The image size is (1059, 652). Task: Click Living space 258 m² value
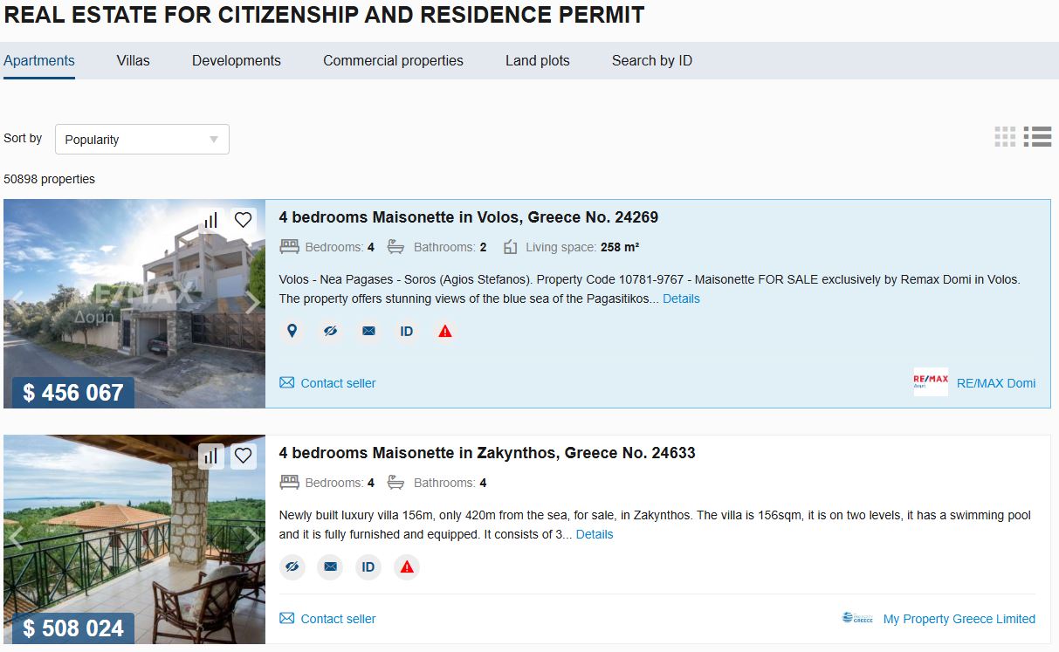(x=620, y=247)
